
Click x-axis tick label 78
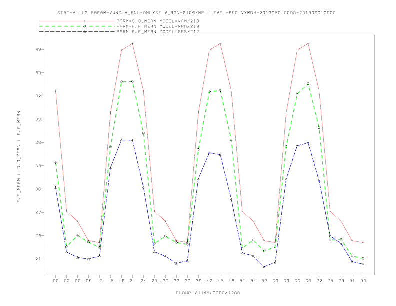point(341,281)
